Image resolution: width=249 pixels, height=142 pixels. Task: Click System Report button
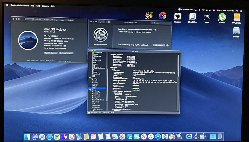click(51, 53)
